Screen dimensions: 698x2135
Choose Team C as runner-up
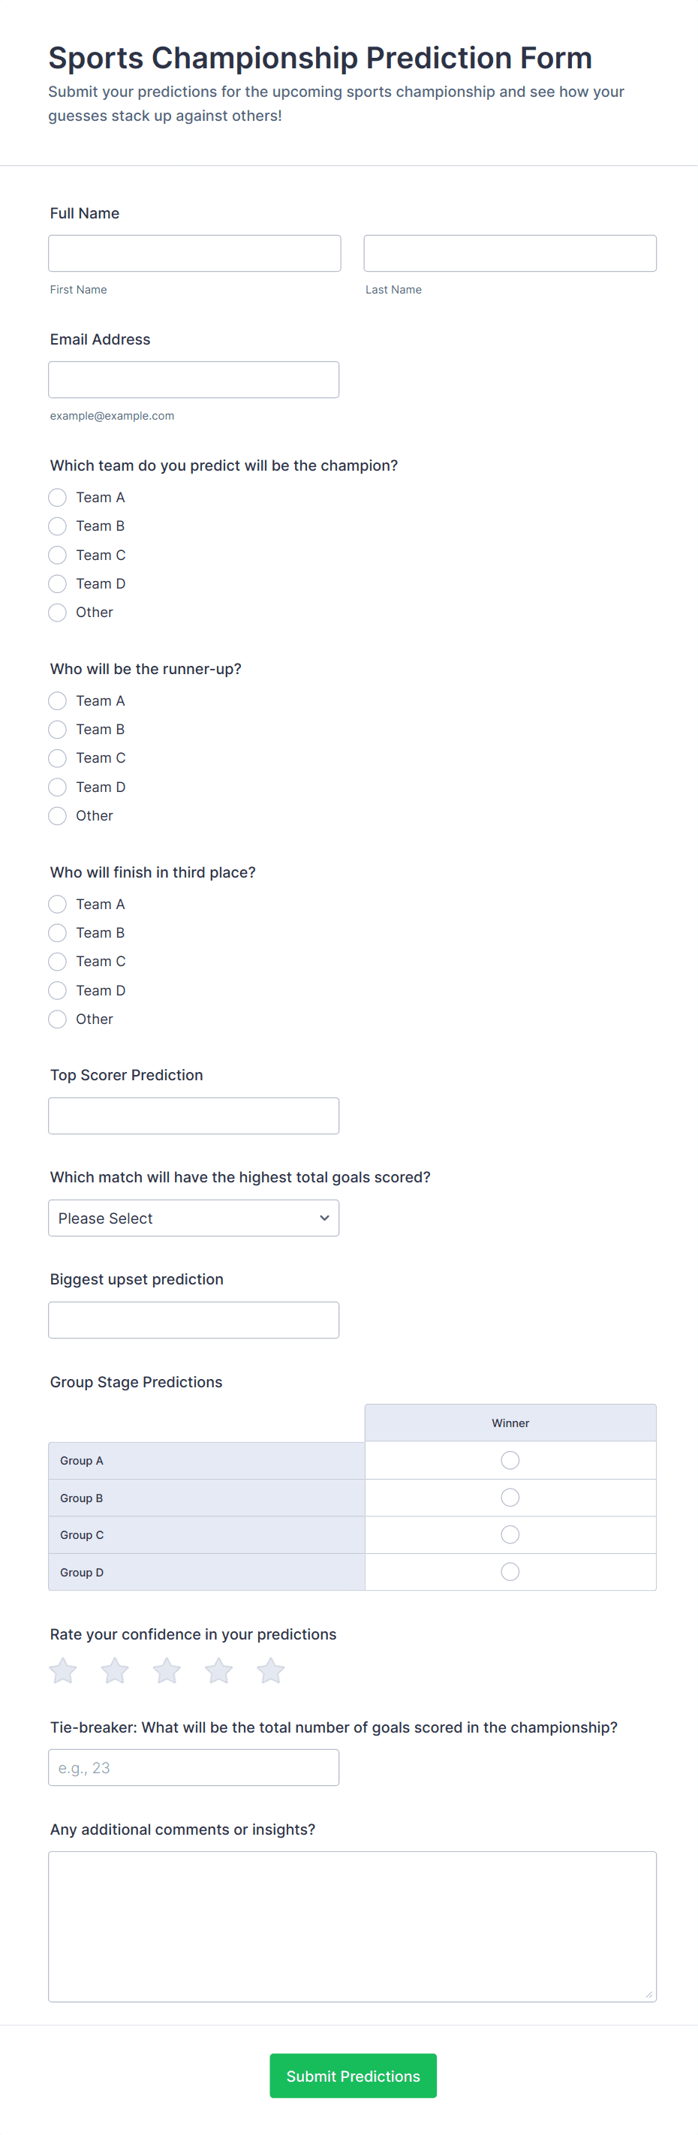[57, 758]
